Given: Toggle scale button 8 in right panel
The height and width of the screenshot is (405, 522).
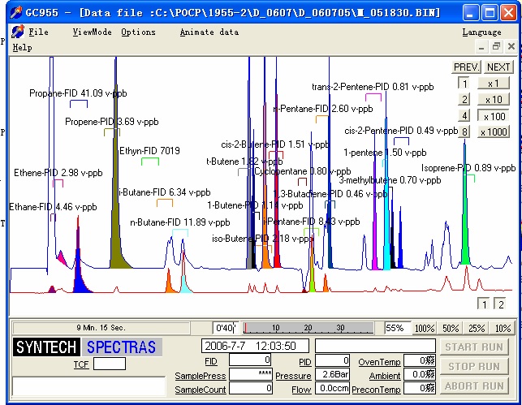Looking at the screenshot, I should pyautogui.click(x=464, y=131).
